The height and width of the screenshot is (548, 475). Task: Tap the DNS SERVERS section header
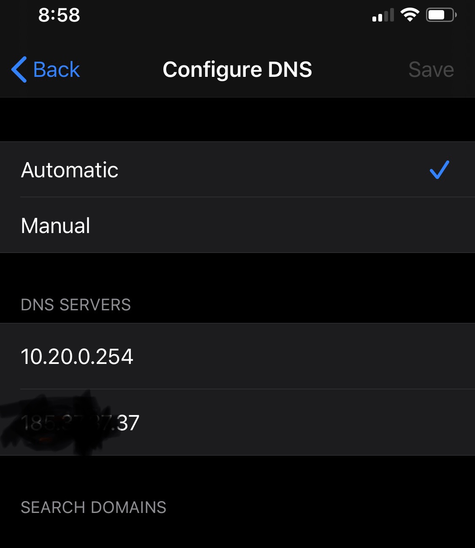click(x=76, y=305)
